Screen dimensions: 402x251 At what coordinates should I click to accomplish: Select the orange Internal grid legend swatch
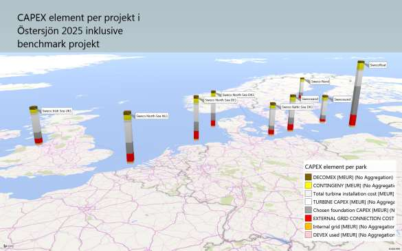pyautogui.click(x=309, y=226)
